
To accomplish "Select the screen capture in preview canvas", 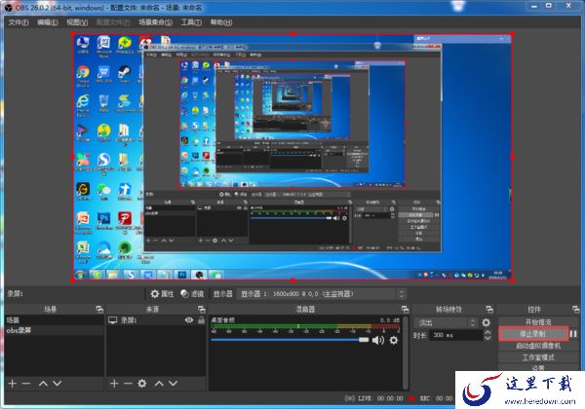I will [292, 157].
